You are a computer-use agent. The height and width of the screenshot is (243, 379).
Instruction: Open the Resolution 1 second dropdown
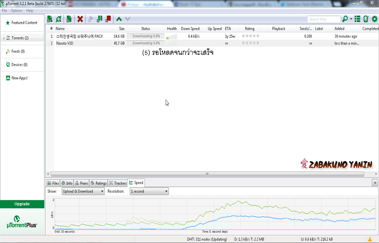pos(149,191)
